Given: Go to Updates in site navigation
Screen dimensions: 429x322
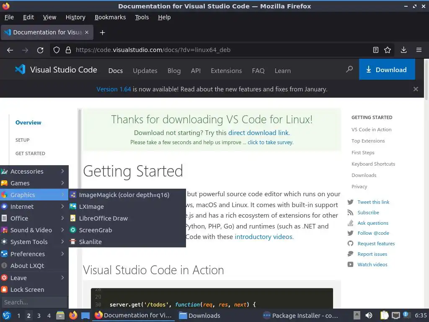Looking at the screenshot, I should point(145,70).
